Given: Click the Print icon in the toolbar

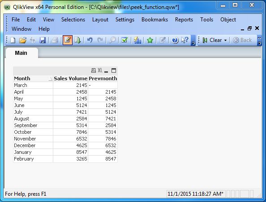Looking at the screenshot, I should pyautogui.click(x=55, y=40).
